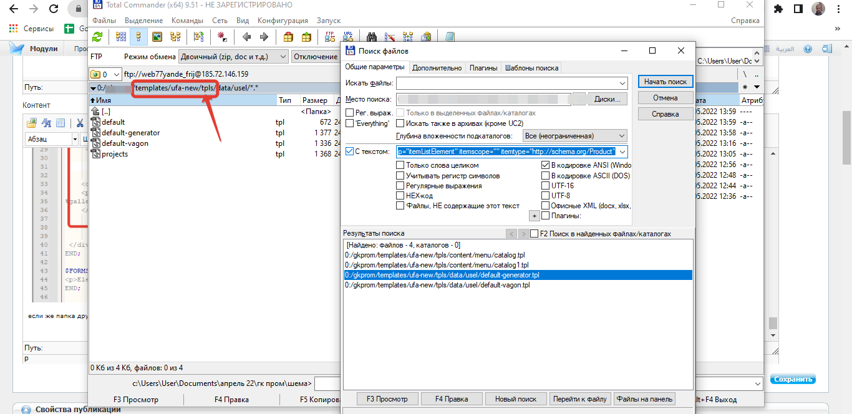Open the 'Конфигурация' menu
The image size is (852, 414).
click(283, 21)
